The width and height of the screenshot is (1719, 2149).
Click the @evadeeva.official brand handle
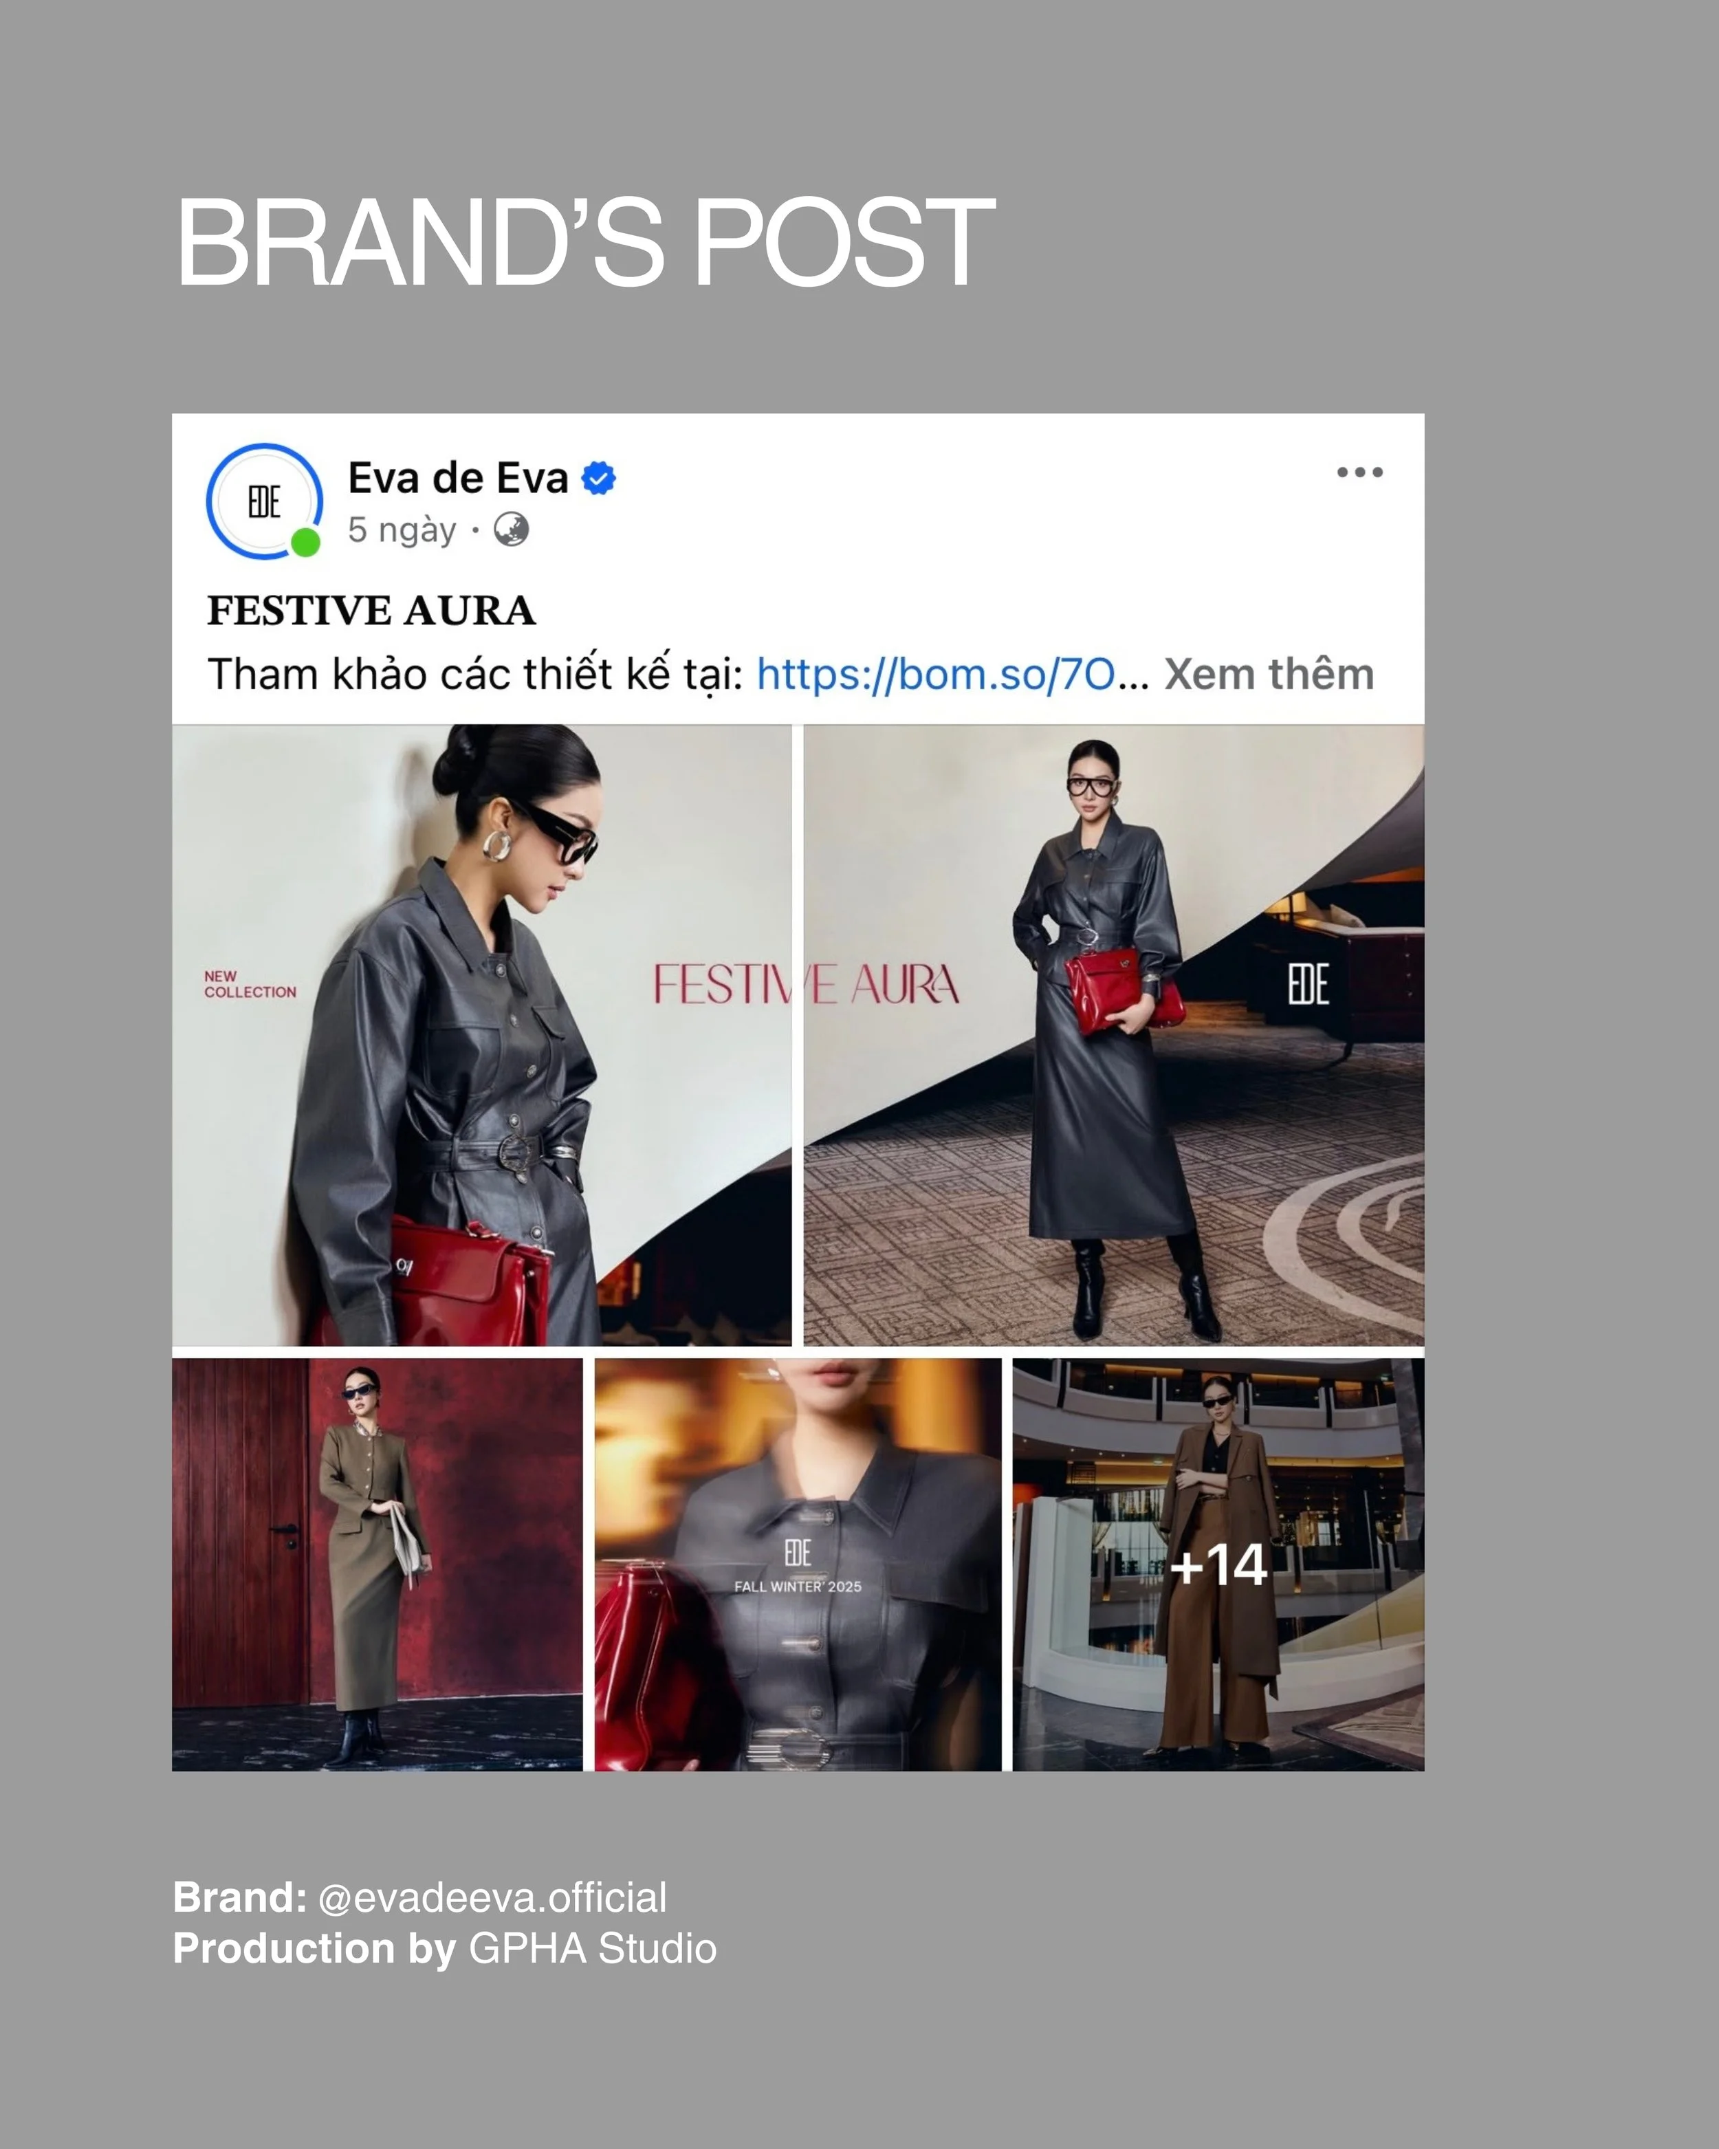[x=492, y=1898]
